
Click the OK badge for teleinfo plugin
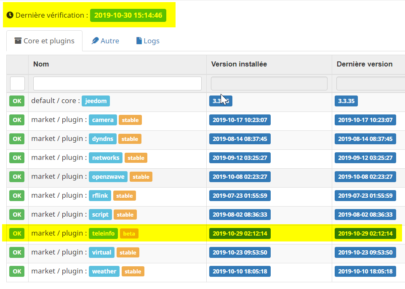tap(17, 233)
